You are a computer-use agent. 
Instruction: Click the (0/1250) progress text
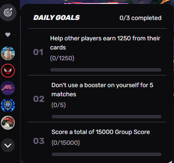(62, 58)
